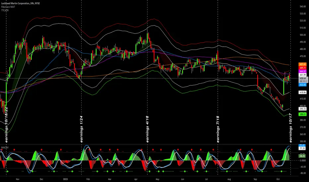Click the 530.00 price axis level

(303, 14)
